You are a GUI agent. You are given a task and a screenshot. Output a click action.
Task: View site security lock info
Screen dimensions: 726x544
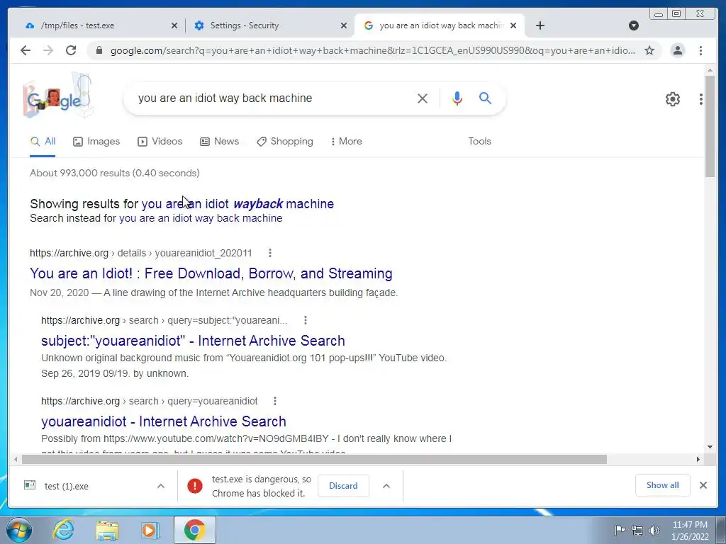(99, 50)
